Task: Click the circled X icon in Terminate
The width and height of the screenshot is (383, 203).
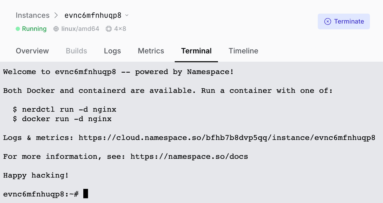Action: tap(327, 21)
